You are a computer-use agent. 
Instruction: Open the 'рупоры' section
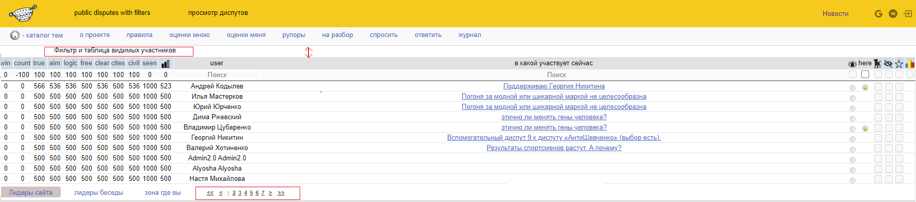pos(294,35)
